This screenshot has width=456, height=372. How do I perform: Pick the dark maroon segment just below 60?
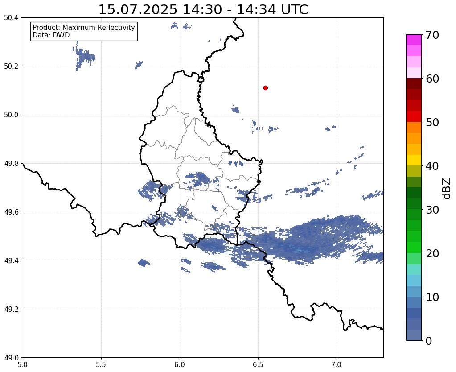[x=414, y=84]
